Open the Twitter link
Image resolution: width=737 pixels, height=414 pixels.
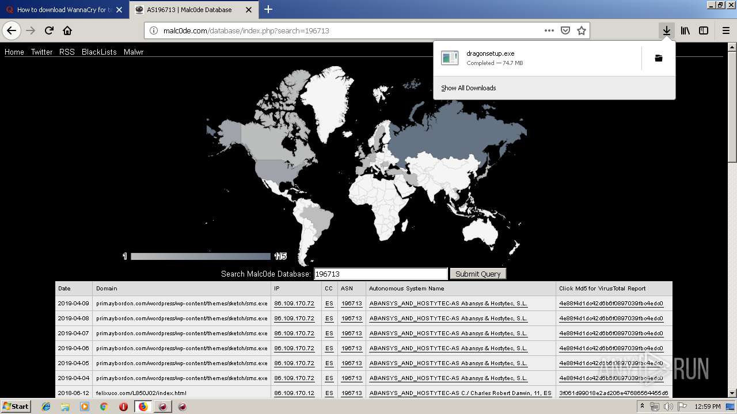[41, 52]
